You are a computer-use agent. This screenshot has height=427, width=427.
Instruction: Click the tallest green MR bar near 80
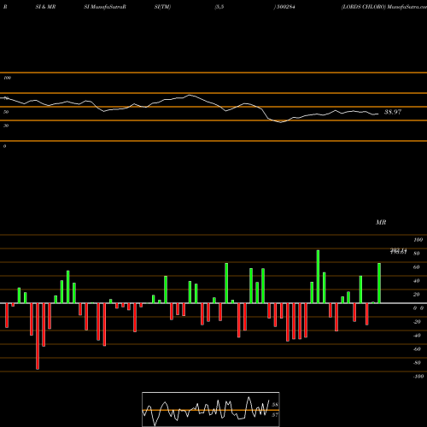pyautogui.click(x=318, y=277)
